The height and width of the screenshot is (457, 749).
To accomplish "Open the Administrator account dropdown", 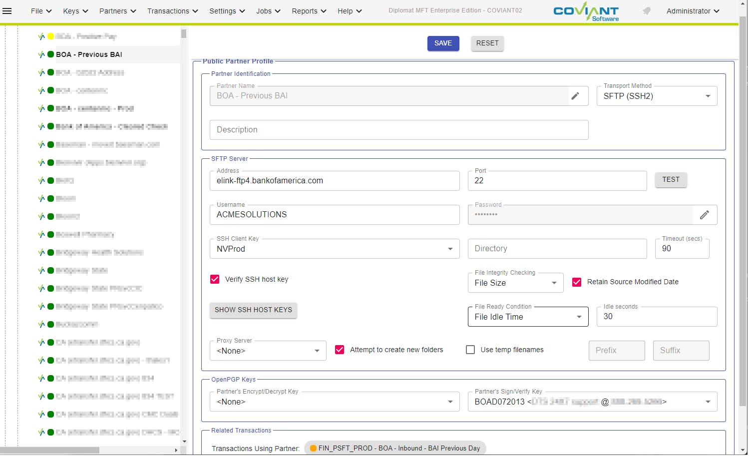I will click(693, 11).
